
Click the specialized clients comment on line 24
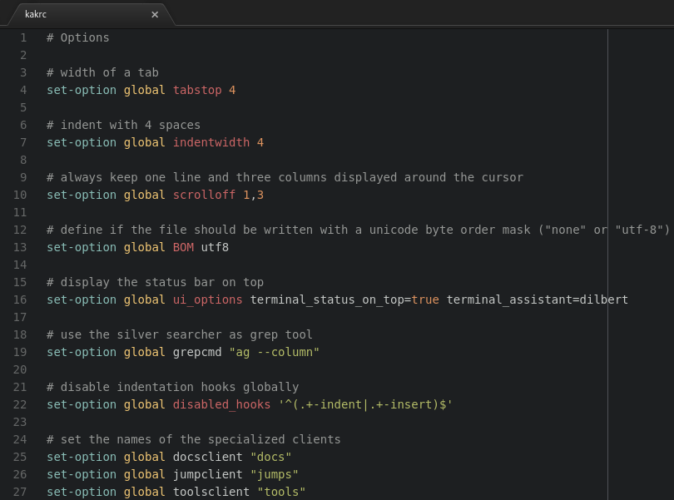(193, 439)
